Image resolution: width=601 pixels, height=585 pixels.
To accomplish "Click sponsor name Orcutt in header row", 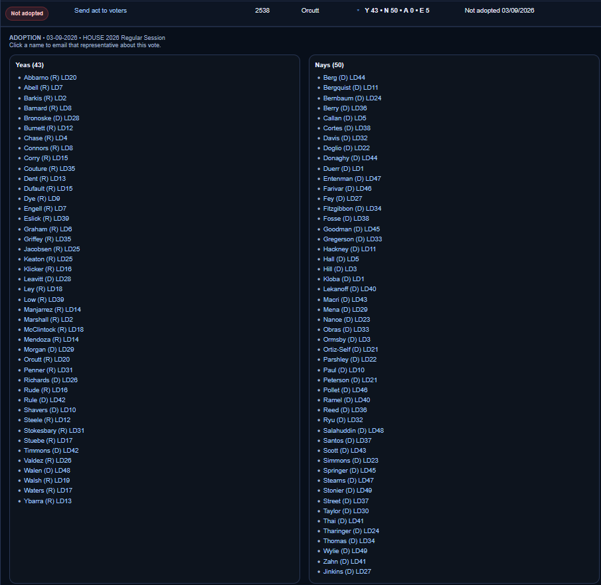I will point(310,11).
